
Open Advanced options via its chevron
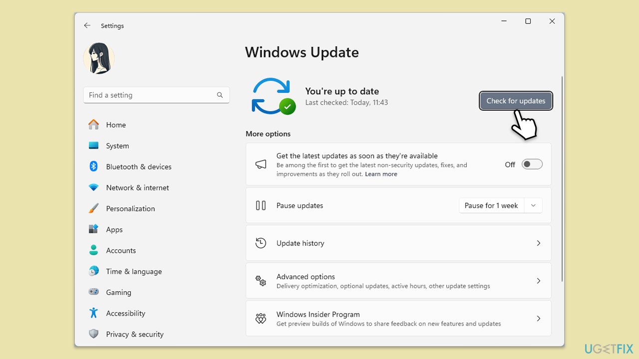538,281
